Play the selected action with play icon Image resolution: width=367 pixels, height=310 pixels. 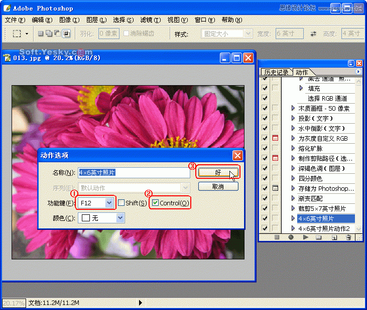pos(305,237)
